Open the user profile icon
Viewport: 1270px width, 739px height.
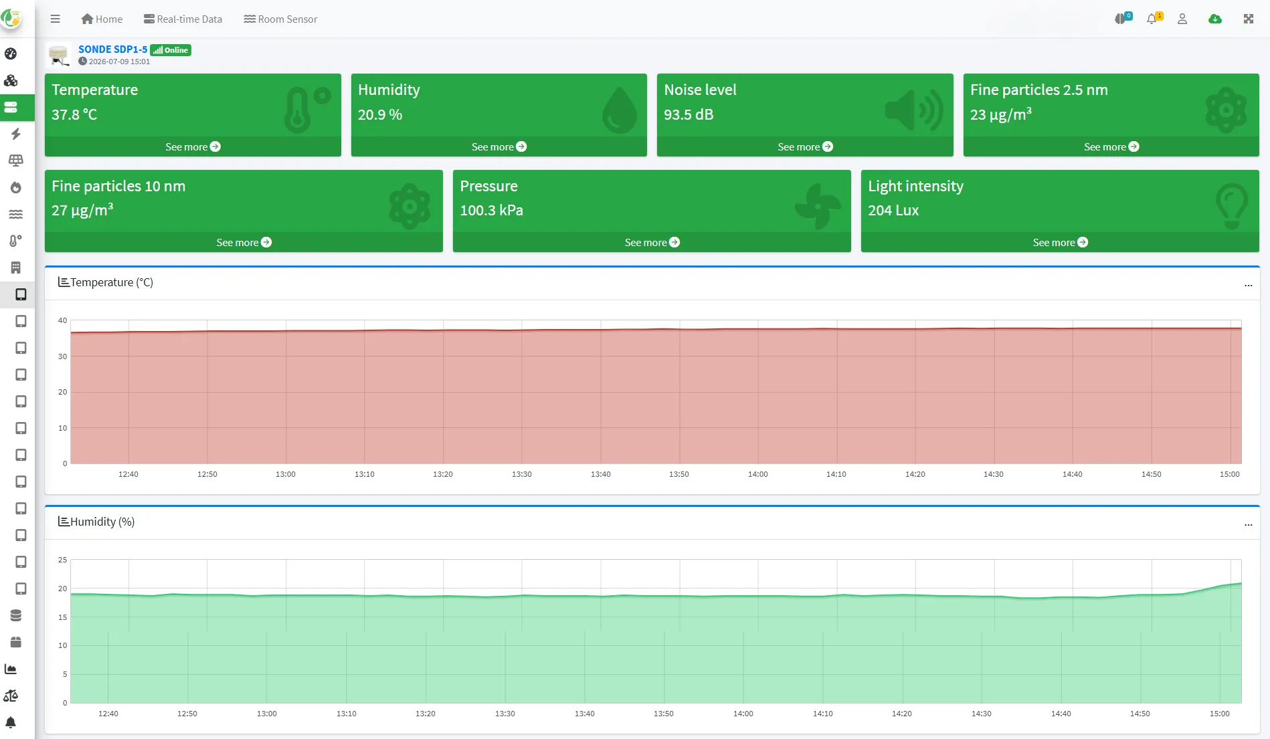(1182, 19)
